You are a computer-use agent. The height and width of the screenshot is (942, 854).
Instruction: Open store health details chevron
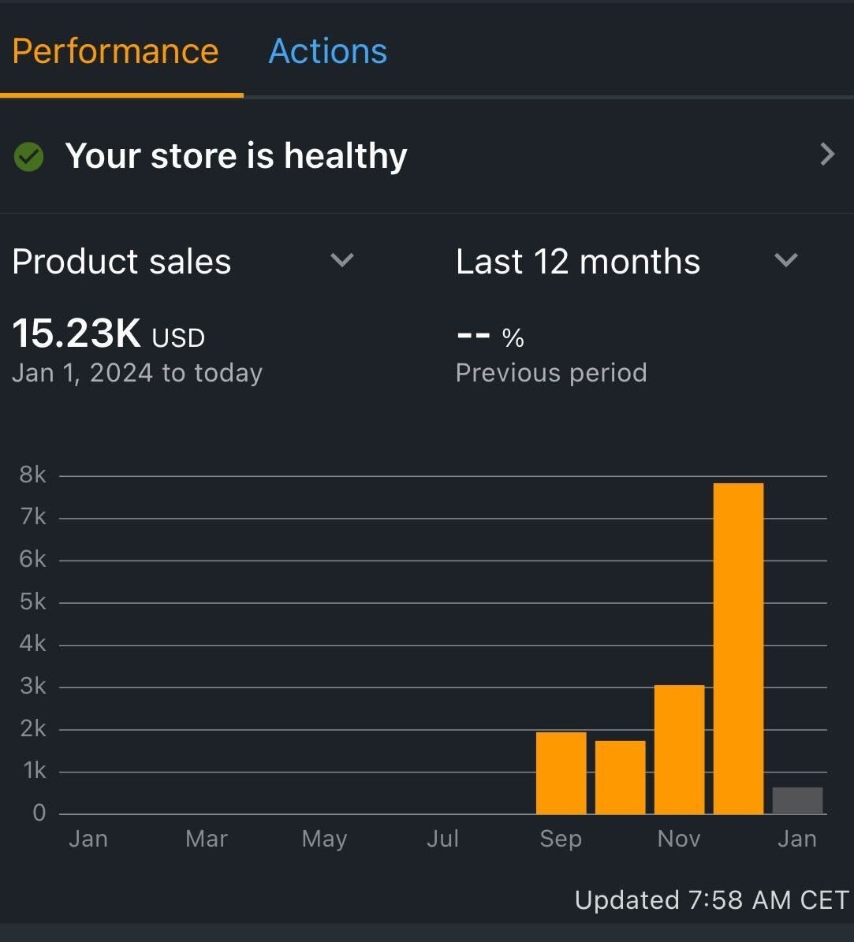pos(826,155)
